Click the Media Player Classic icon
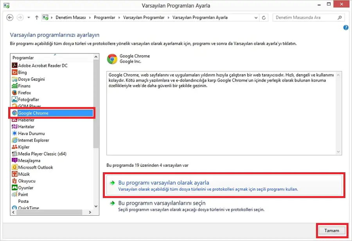Viewport: 352px width, 241px height. click(14, 154)
